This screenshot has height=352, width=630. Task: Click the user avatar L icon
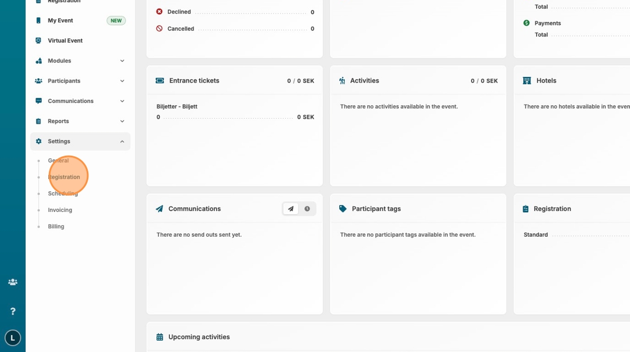tap(12, 337)
